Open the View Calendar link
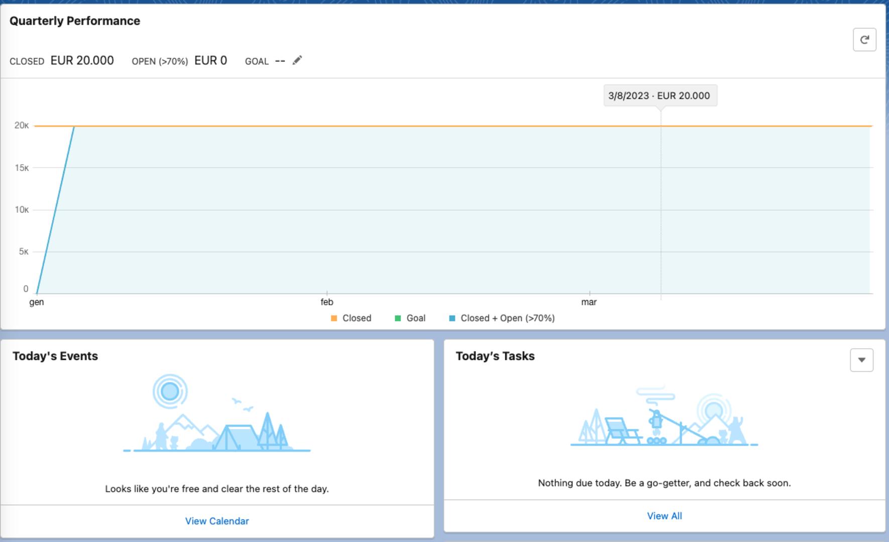Viewport: 889px width, 542px height. click(x=217, y=521)
